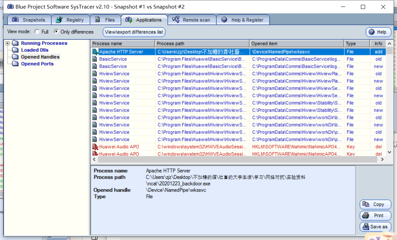
Task: Click the 20201223_backdoor.exe path in details
Action: 178,184
